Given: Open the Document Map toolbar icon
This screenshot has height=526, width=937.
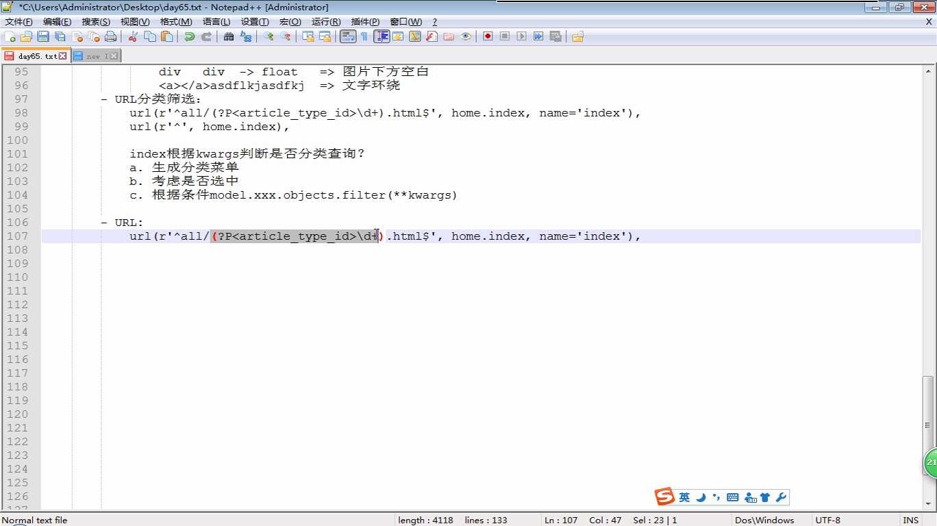Looking at the screenshot, I should (415, 36).
